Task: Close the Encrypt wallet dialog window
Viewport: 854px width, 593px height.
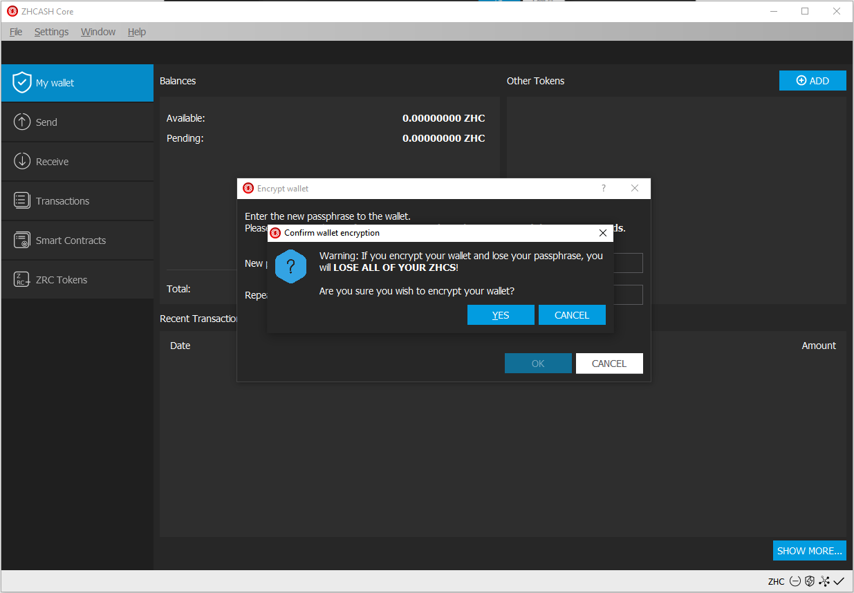Action: click(x=635, y=188)
